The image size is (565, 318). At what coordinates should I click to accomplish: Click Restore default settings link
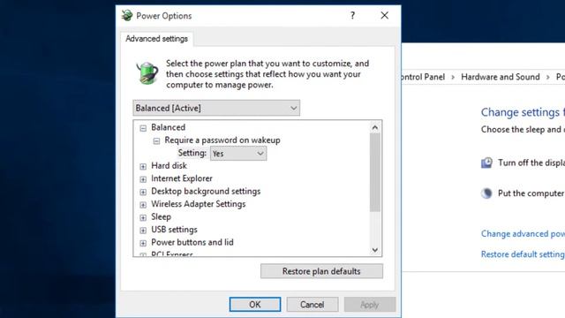coord(523,254)
